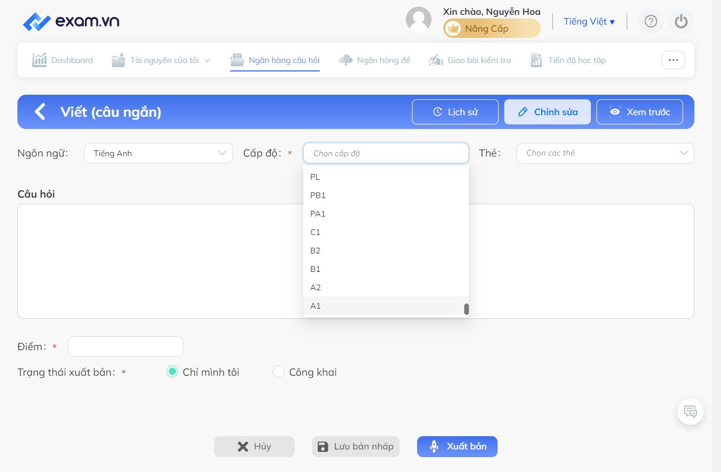Click the power logout icon
Image resolution: width=721 pixels, height=472 pixels.
(x=681, y=22)
